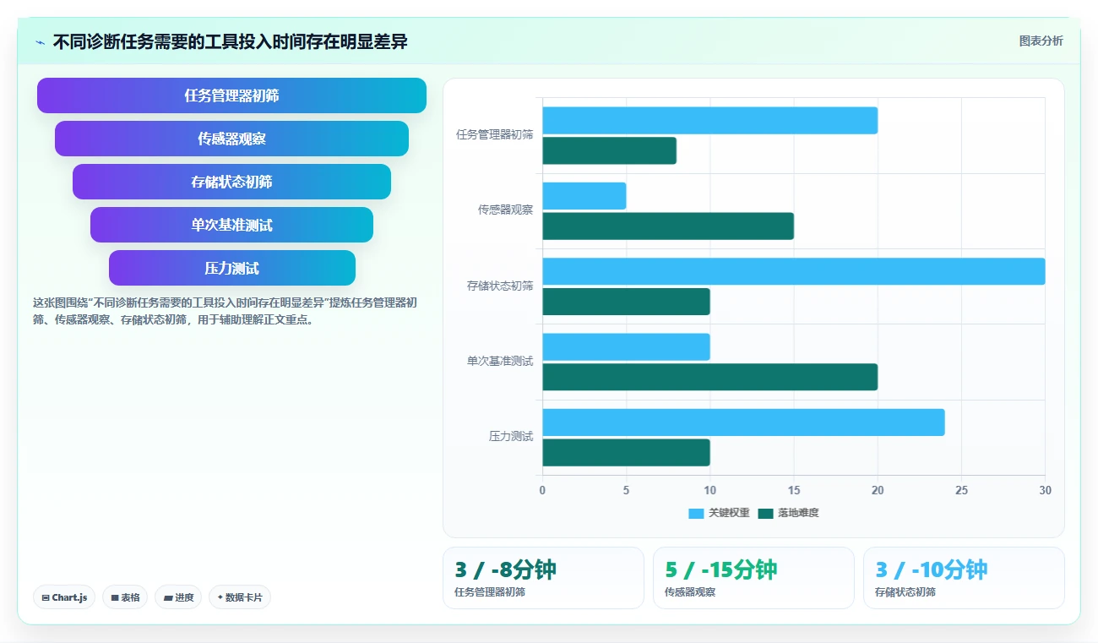1098x643 pixels.
Task: Click the 落地难度 bar for 传感器观察
Action: [667, 226]
